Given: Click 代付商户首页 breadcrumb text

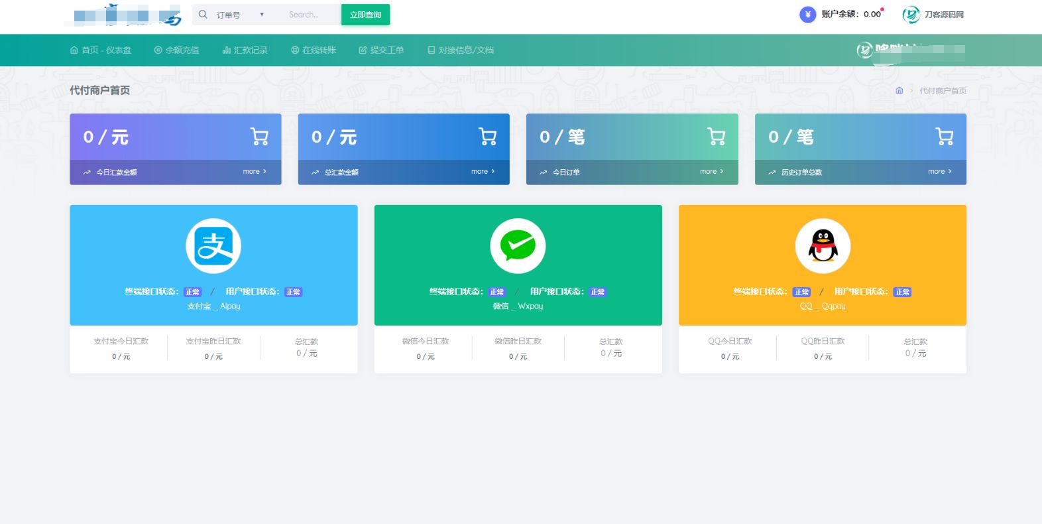Looking at the screenshot, I should (943, 91).
